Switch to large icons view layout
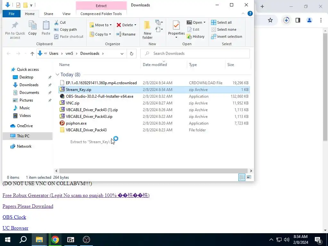The image size is (328, 246). pyautogui.click(x=249, y=177)
